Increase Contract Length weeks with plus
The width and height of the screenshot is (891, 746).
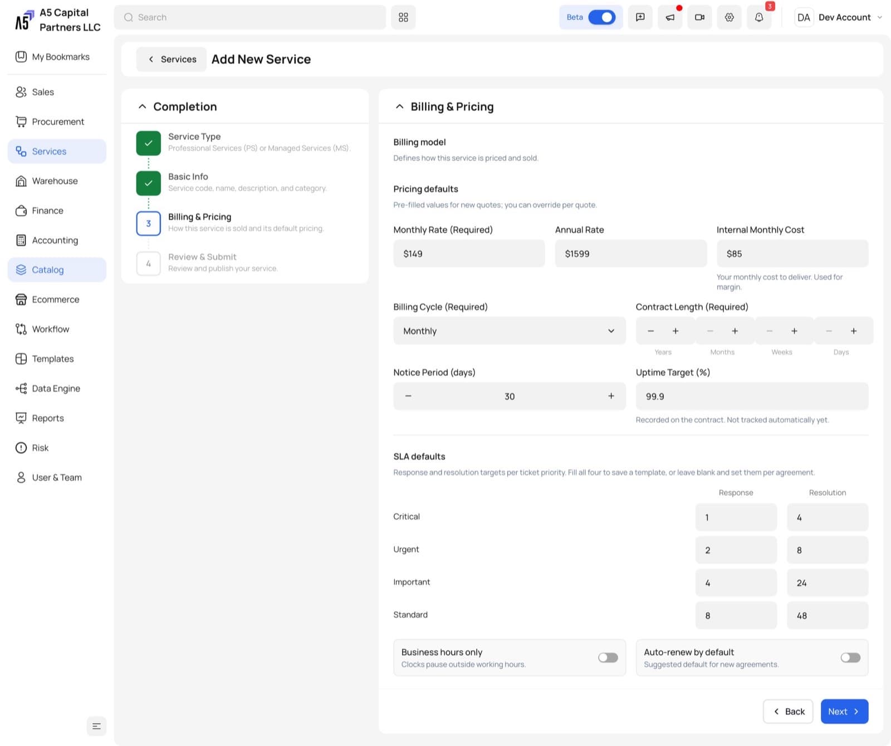(794, 331)
